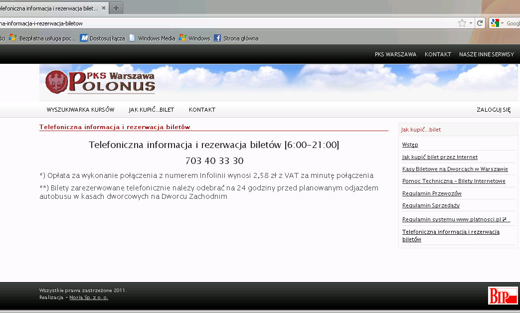Open the Windows Media bookmark

pos(152,38)
